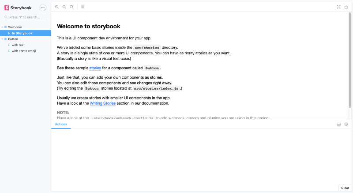
Task: Clear the actions log
Action: [345, 188]
